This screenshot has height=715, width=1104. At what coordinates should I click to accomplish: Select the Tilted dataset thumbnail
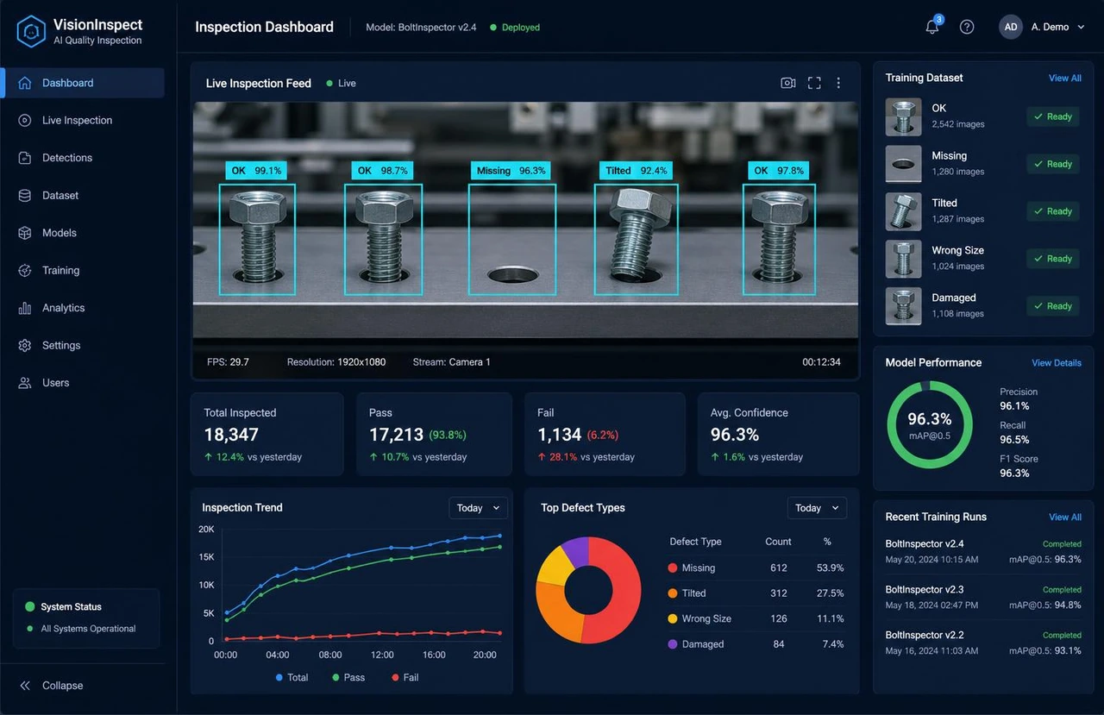(904, 211)
